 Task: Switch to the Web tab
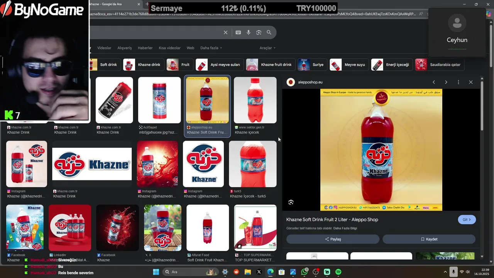coord(190,48)
